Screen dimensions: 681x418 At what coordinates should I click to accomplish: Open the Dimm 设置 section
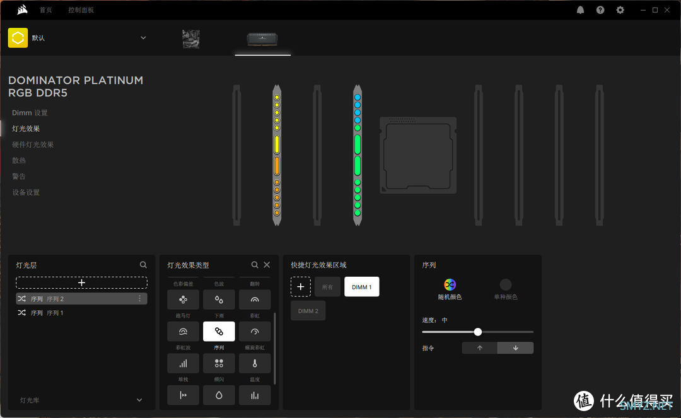point(30,113)
